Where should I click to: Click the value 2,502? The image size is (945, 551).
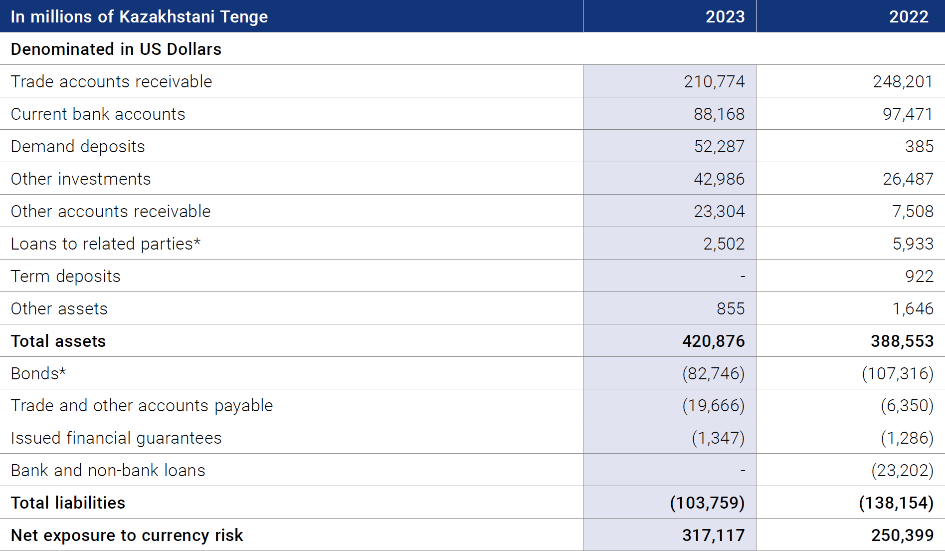(724, 244)
